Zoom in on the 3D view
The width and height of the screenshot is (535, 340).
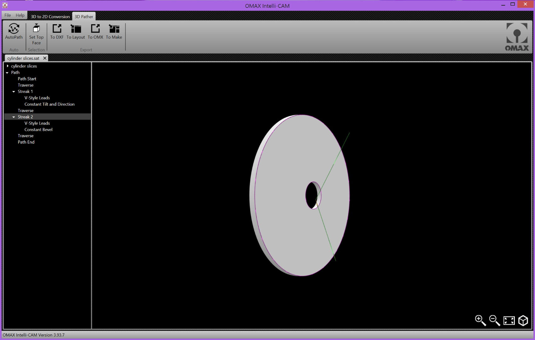coord(480,320)
